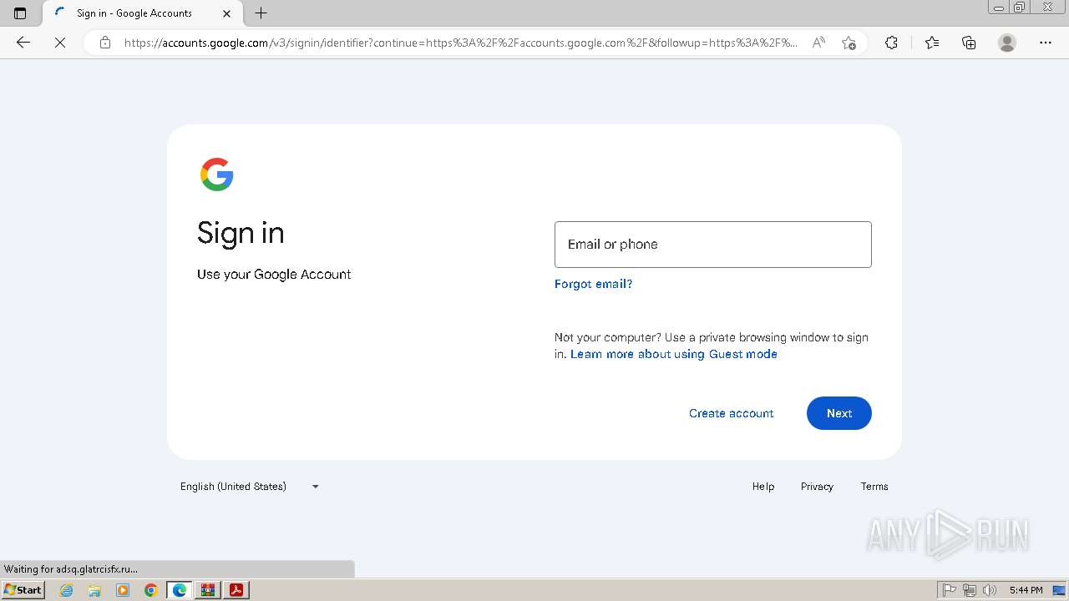
Task: Open a new tab with plus button
Action: [261, 13]
